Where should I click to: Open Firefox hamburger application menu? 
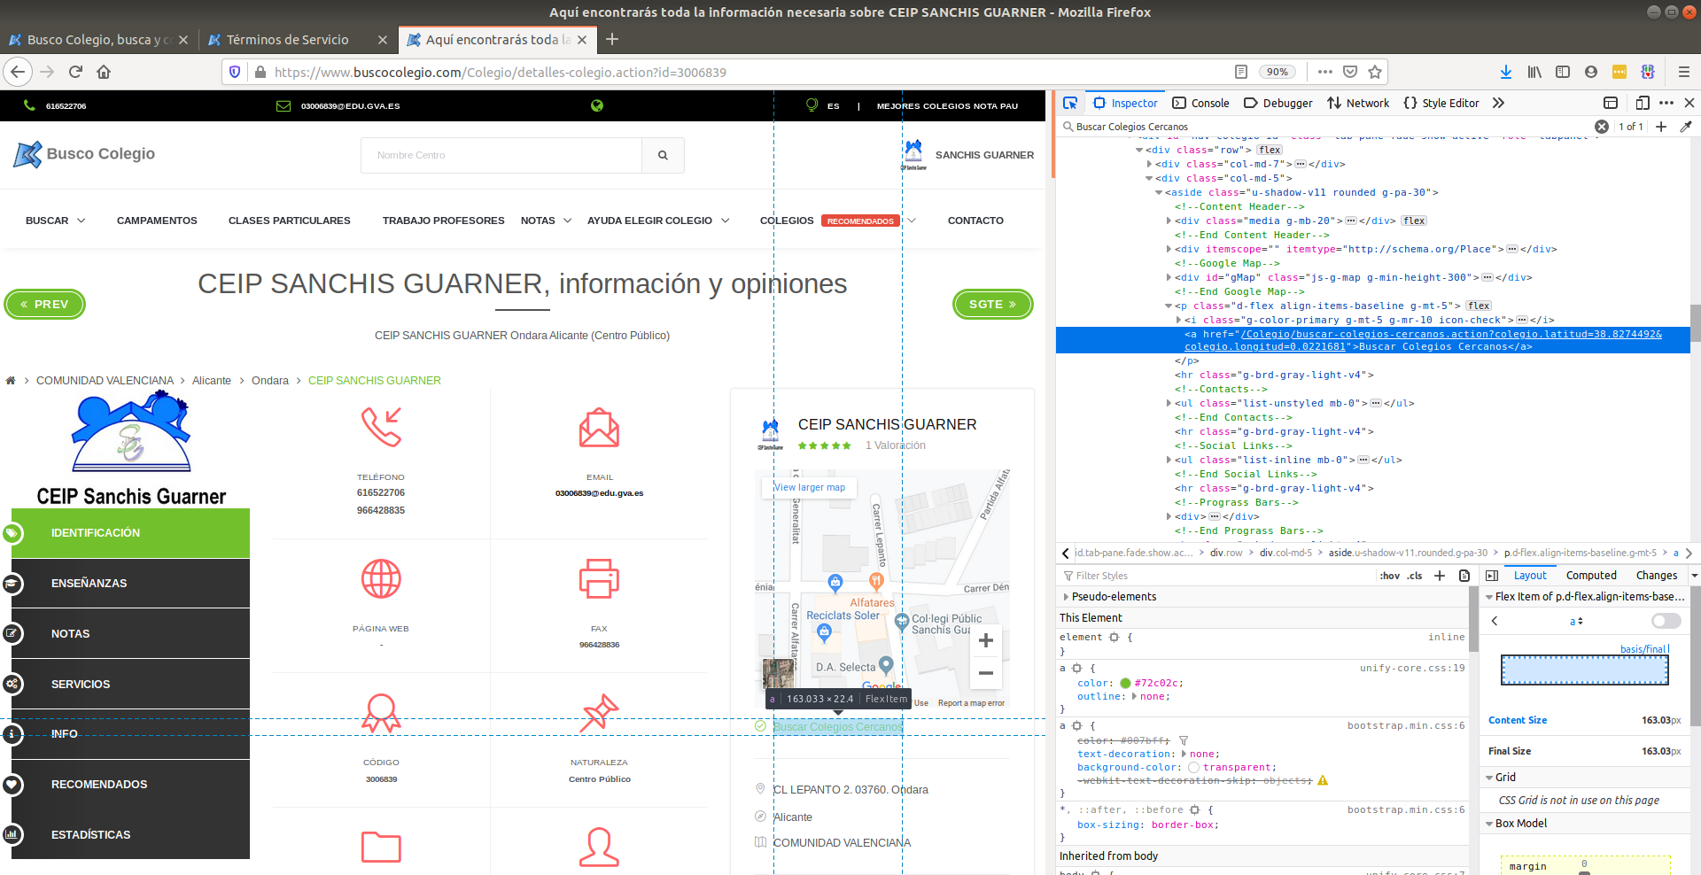pyautogui.click(x=1684, y=72)
